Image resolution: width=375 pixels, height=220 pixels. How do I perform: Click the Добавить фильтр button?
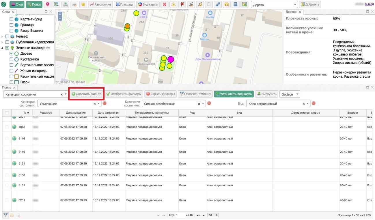86,94
